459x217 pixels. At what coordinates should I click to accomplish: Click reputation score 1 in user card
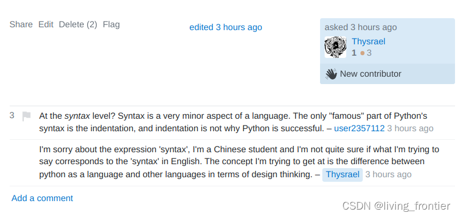click(354, 53)
